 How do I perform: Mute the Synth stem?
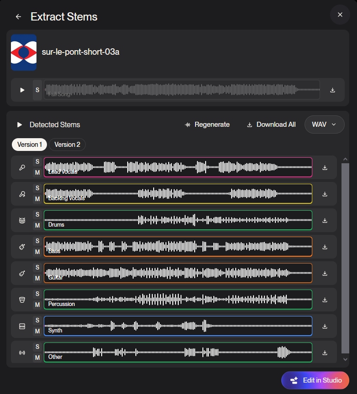[x=37, y=331]
